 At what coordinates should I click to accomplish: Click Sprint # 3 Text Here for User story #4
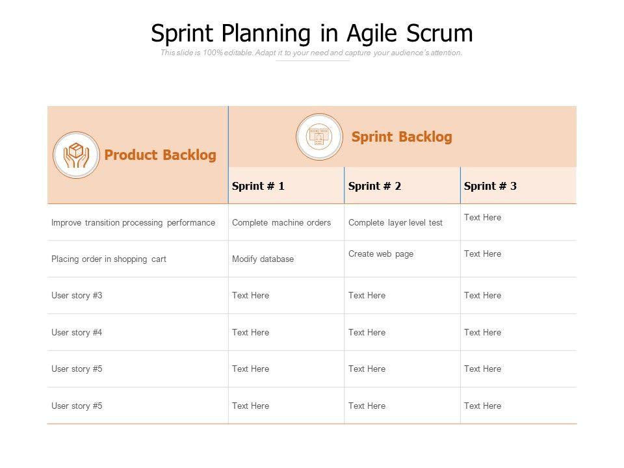point(482,332)
